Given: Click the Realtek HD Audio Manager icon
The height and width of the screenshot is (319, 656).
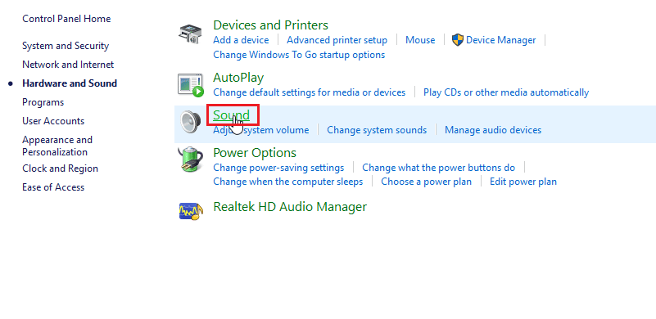Looking at the screenshot, I should [190, 211].
